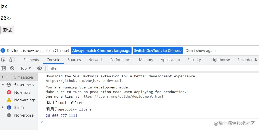Viewport: 259px width, 130px height.
Task: Toggle the device toolbar icon
Action: 12,60
